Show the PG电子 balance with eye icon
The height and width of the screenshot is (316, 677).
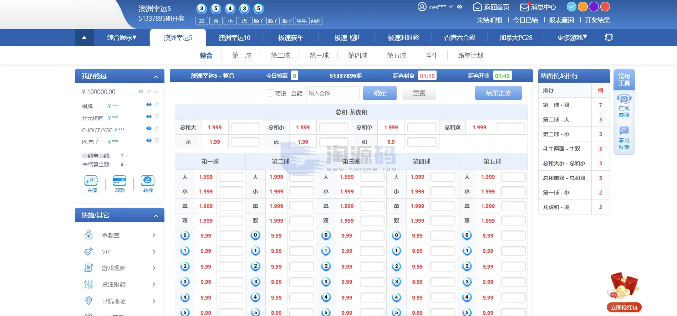point(149,140)
